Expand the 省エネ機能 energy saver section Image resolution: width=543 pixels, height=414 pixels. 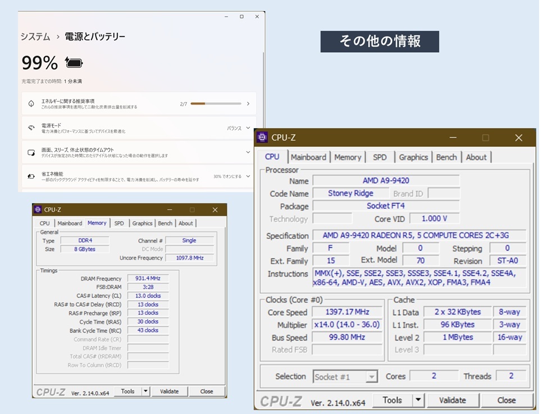pyautogui.click(x=248, y=176)
